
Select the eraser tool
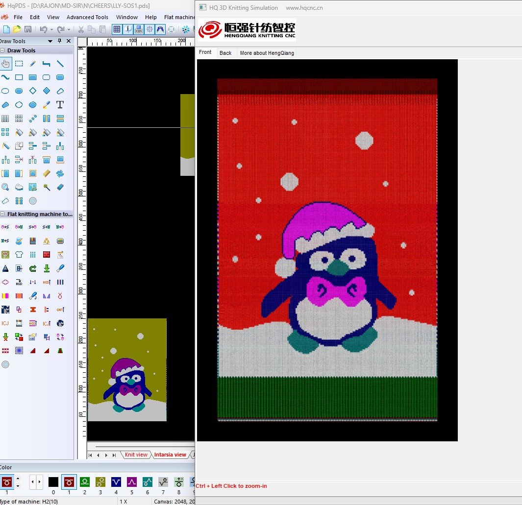60,187
